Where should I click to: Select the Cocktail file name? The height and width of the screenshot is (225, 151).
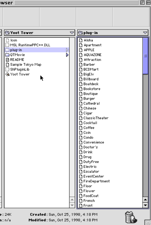tap(90, 123)
